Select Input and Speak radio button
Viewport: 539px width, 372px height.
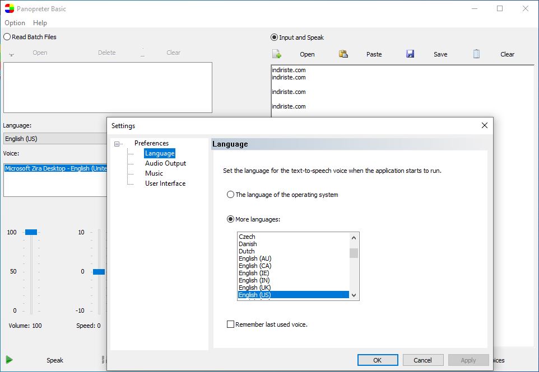[x=274, y=37]
